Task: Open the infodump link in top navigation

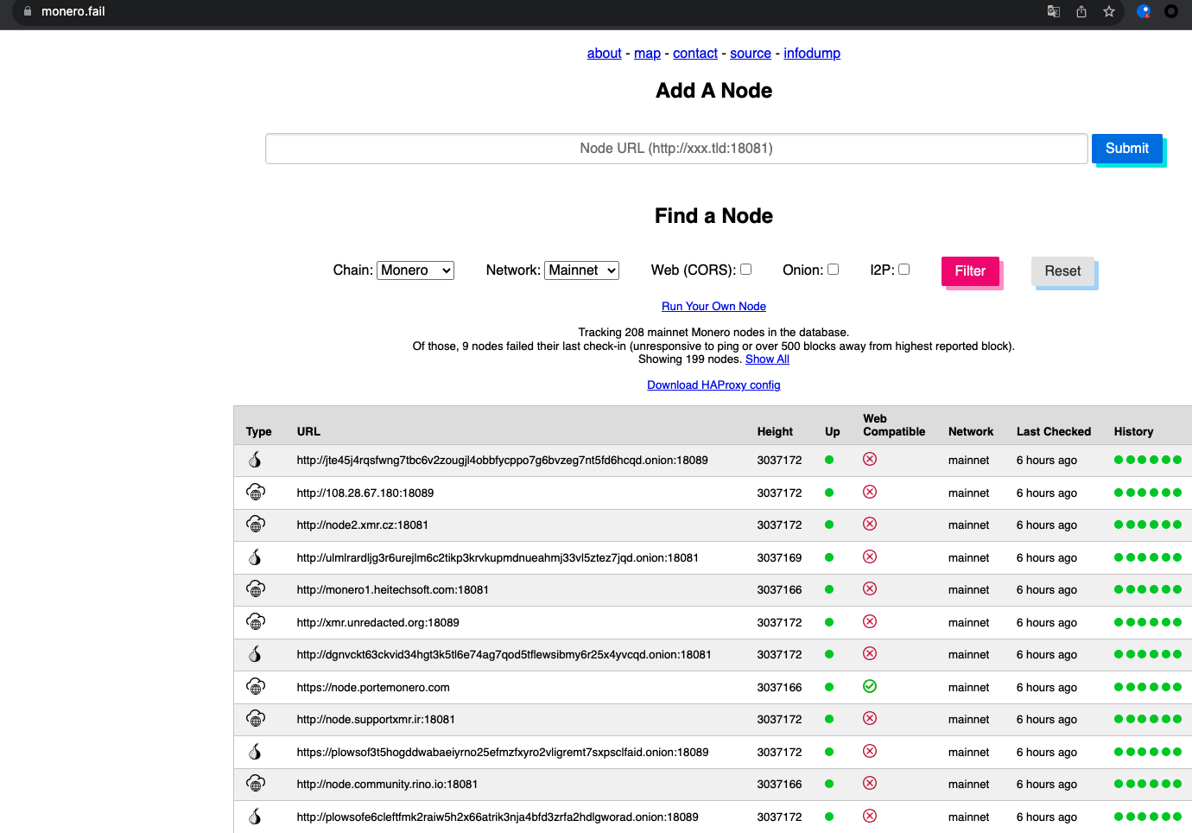Action: (x=812, y=54)
